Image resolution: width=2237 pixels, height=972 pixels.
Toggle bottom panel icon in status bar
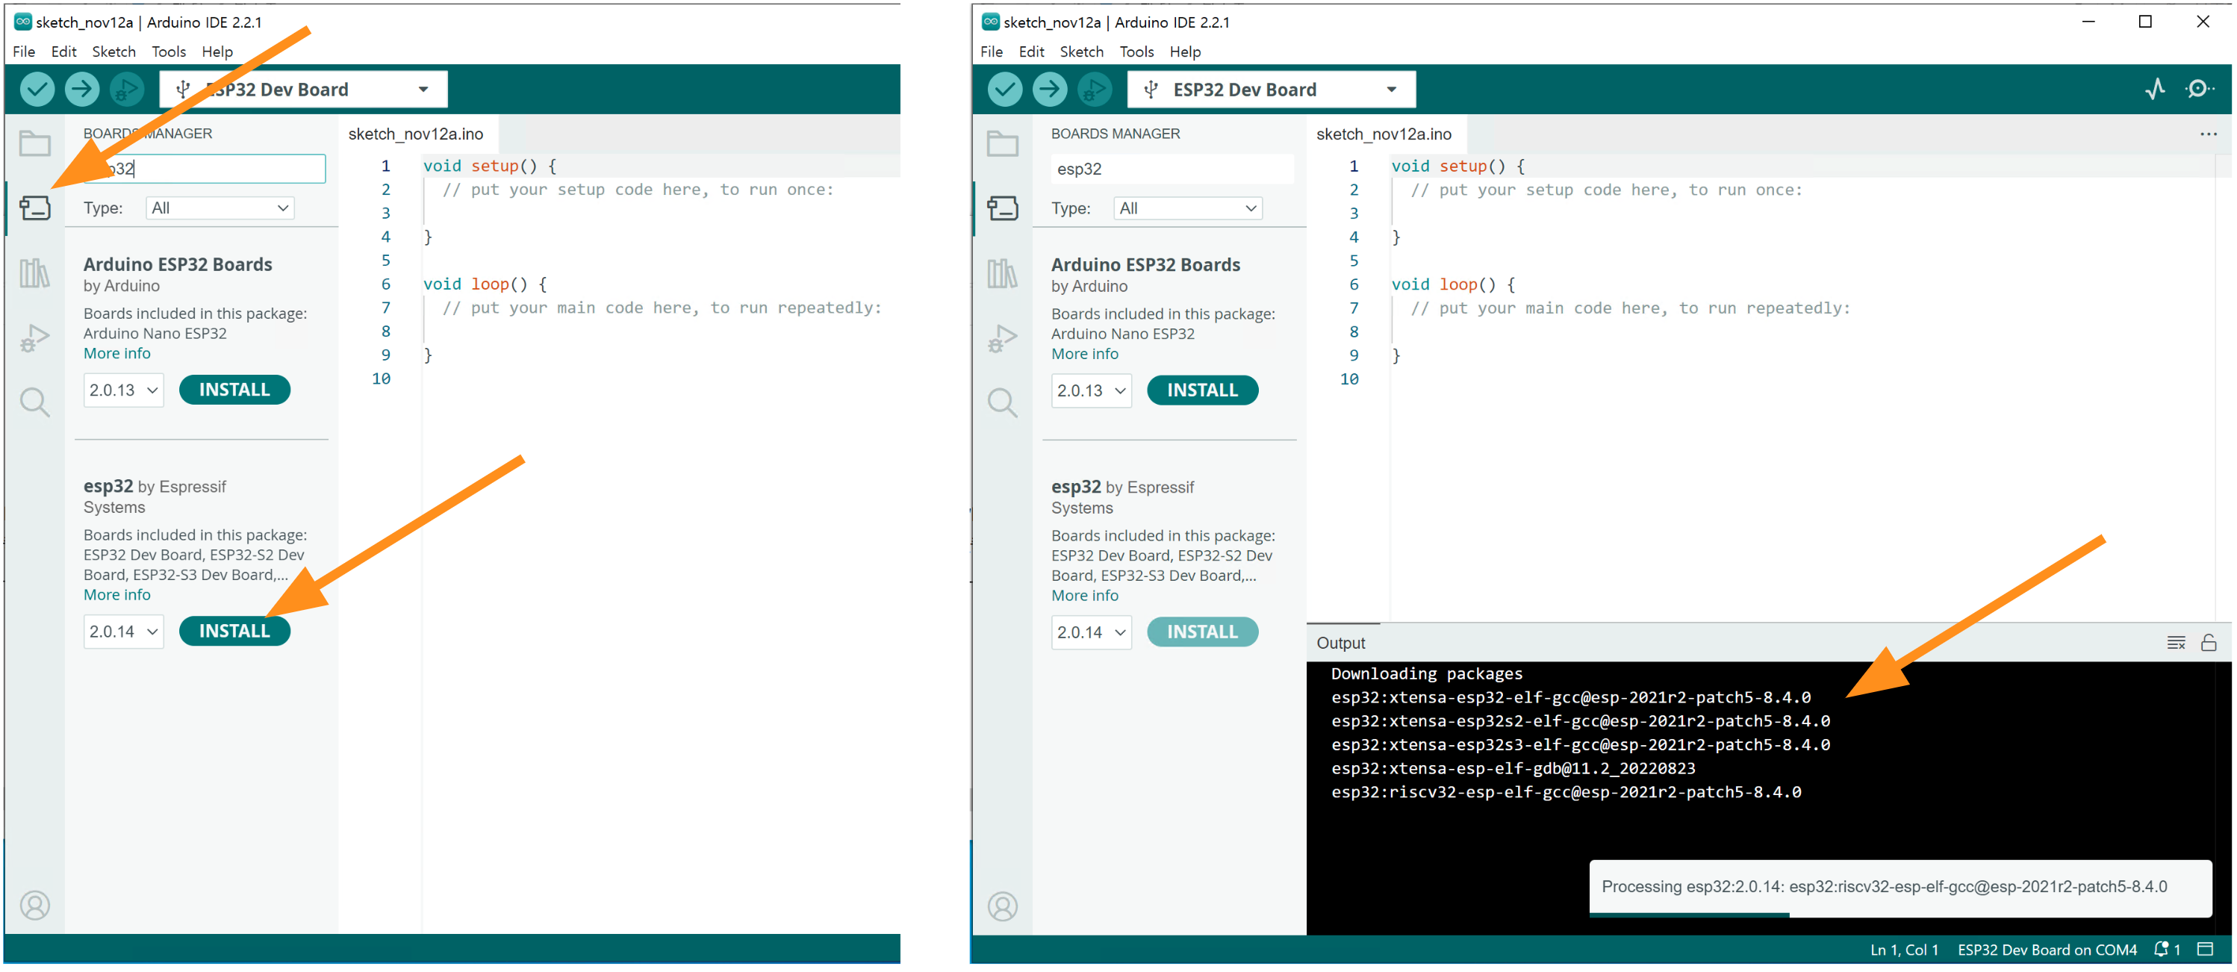[2205, 949]
